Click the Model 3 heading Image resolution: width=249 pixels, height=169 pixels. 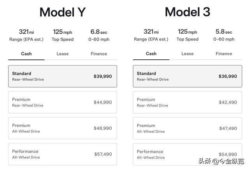point(187,12)
